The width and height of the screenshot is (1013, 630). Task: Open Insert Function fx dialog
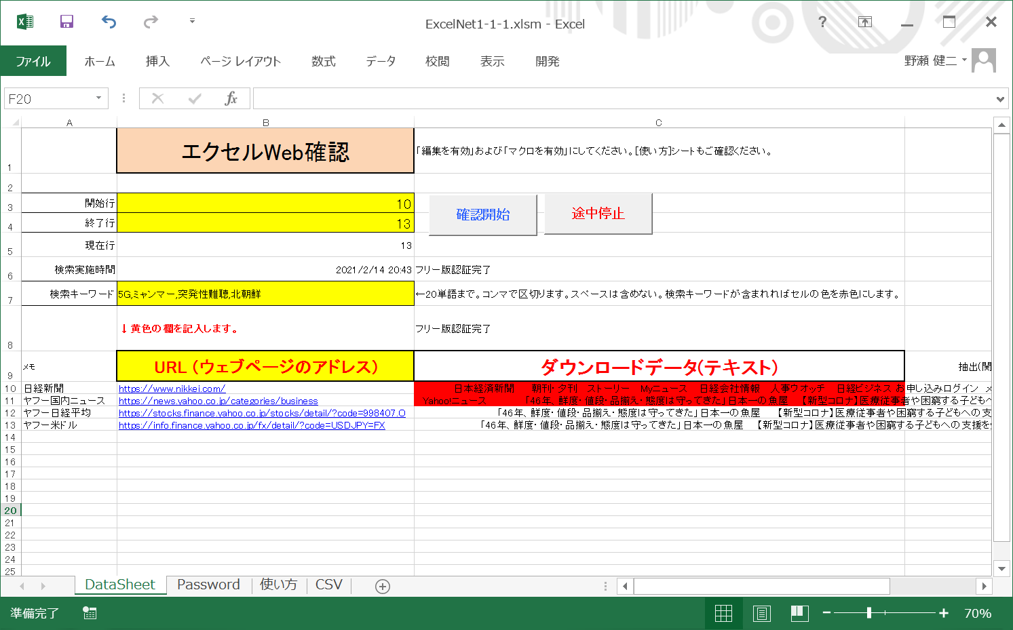pyautogui.click(x=231, y=99)
